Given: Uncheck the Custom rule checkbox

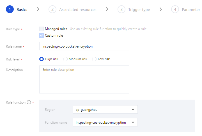Looking at the screenshot, I should click(42, 36).
